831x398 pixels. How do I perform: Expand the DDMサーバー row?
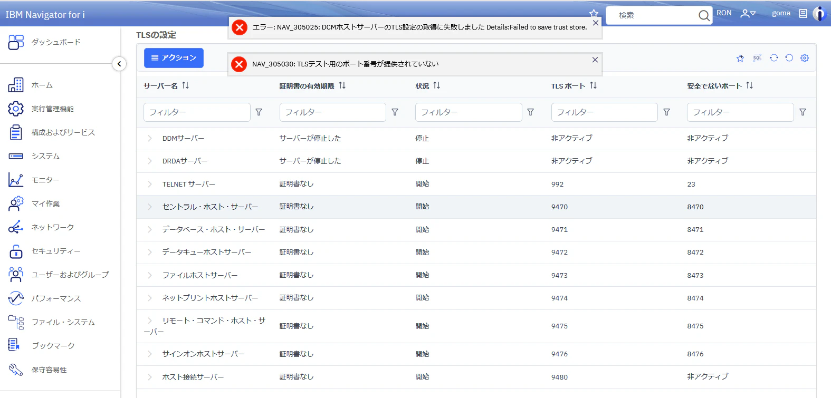pyautogui.click(x=150, y=138)
